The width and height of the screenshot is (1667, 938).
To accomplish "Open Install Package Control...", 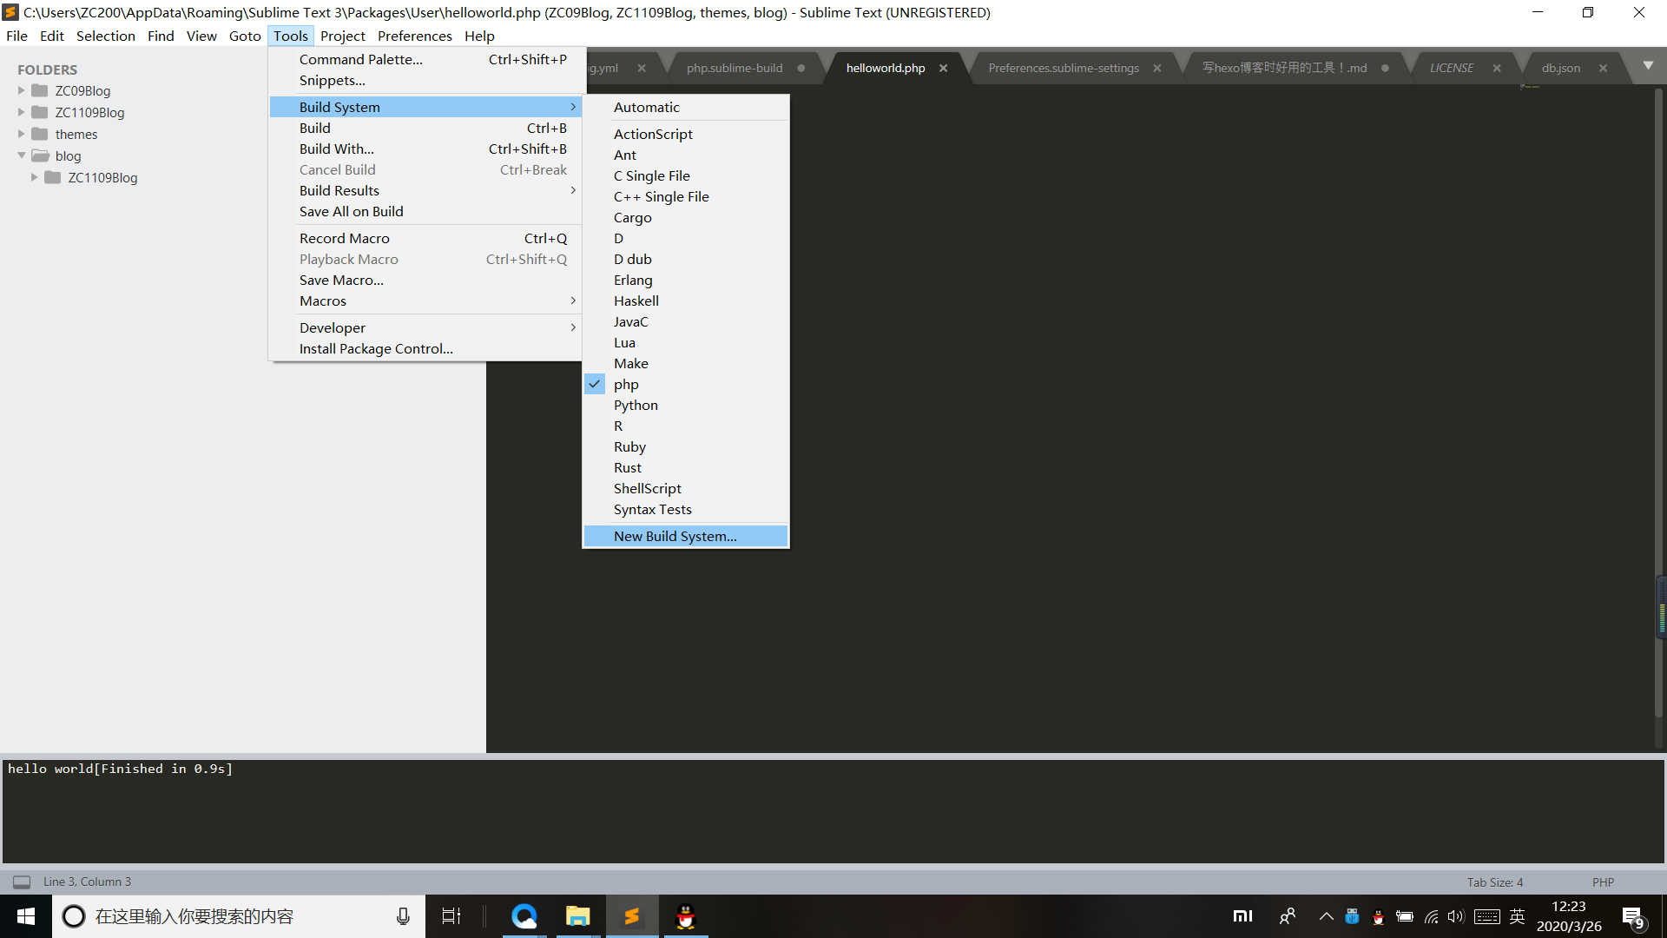I will (376, 348).
